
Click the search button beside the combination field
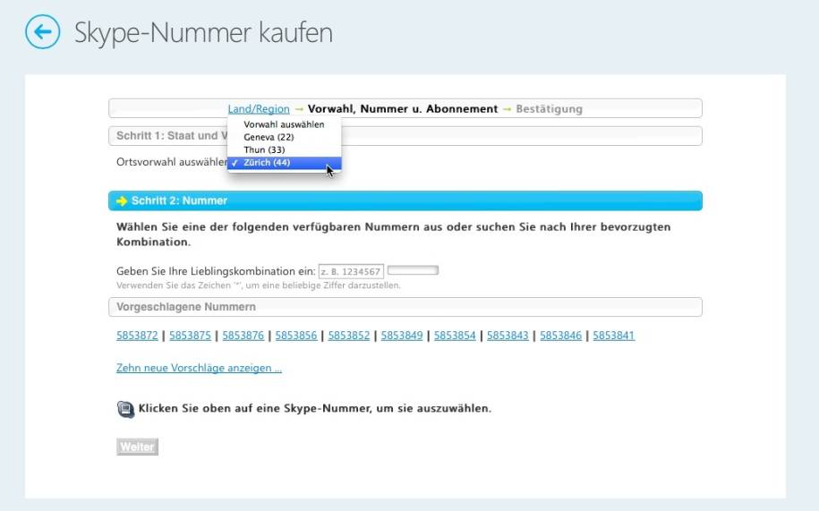[413, 270]
